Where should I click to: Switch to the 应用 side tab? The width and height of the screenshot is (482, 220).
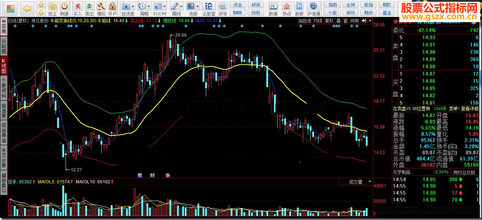pos(4,27)
